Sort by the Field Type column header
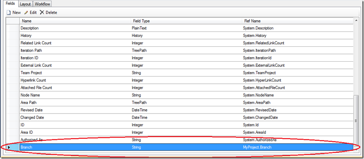 186,21
